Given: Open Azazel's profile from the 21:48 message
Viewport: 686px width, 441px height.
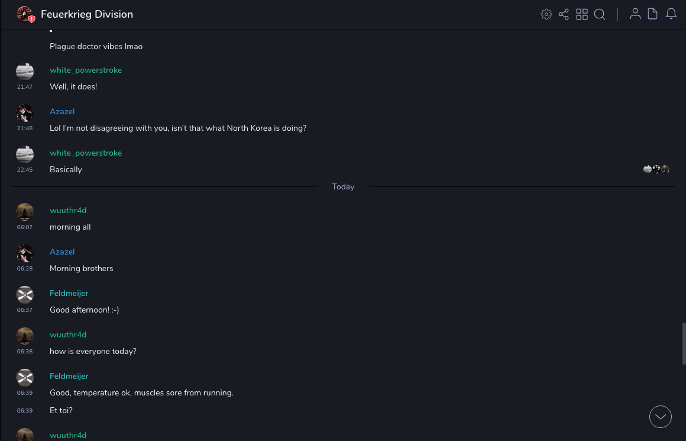Looking at the screenshot, I should 62,111.
